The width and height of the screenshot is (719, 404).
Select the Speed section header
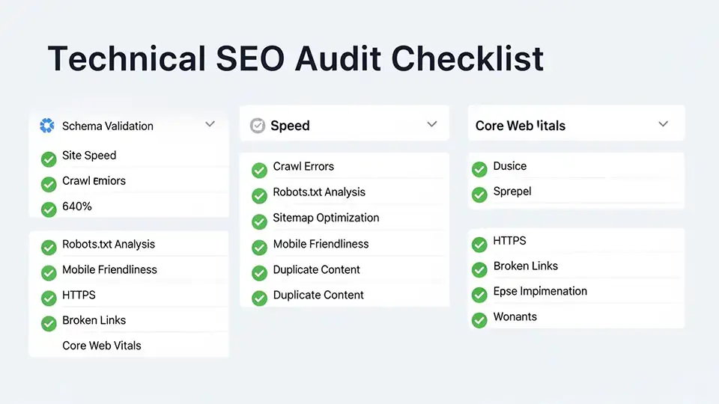(x=290, y=126)
